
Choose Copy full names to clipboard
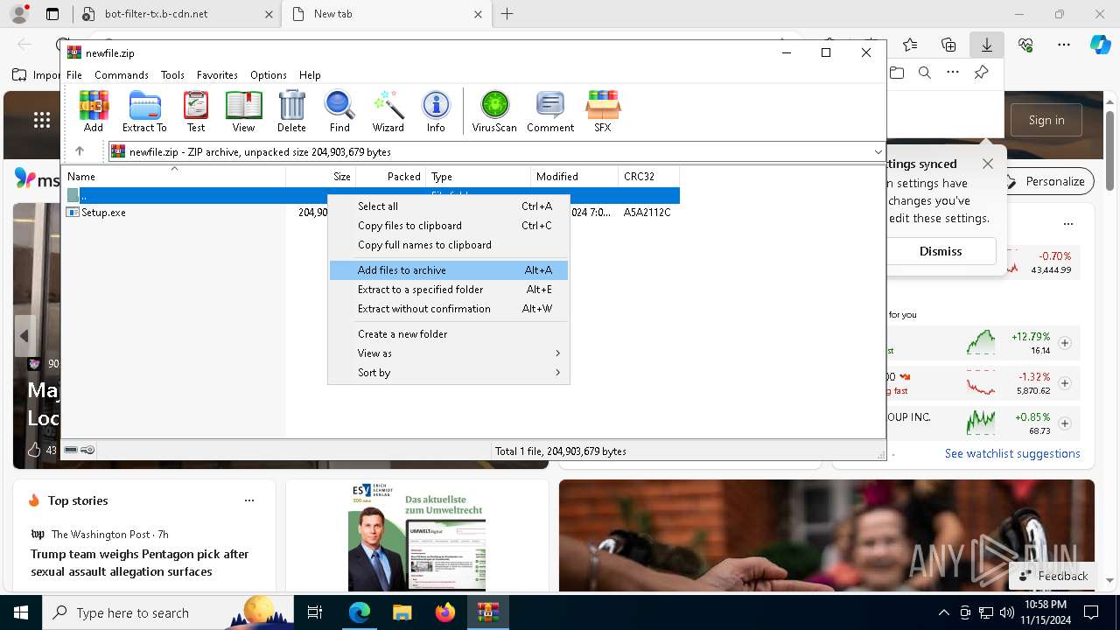449,245
